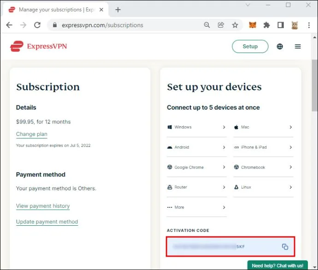View site information lock icon
318x270 pixels.
tap(55, 25)
